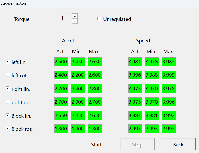Select left lin. Accel Max. value 2.650
Viewport: 199px width, 153px height.
[x=95, y=62]
